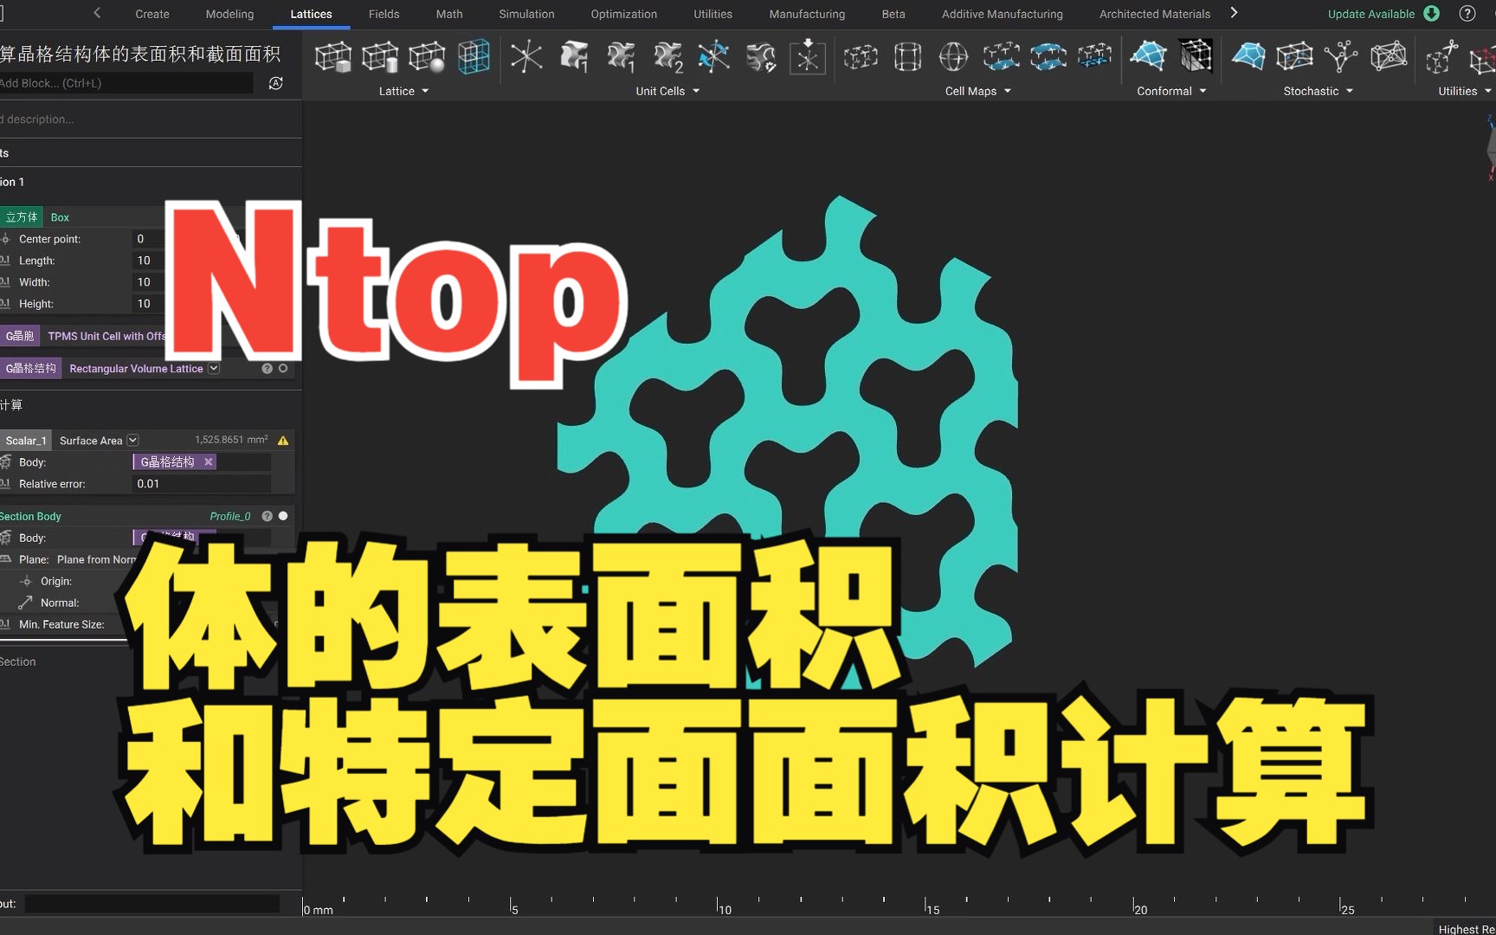Expand the Stochastic group dropdown
This screenshot has width=1496, height=935.
[x=1350, y=91]
